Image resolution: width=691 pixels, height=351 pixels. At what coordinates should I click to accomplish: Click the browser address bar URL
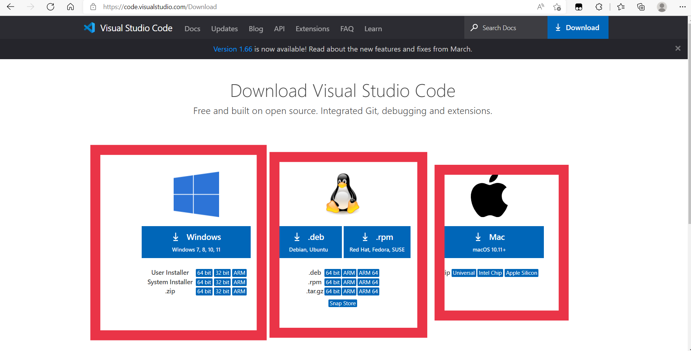[160, 7]
